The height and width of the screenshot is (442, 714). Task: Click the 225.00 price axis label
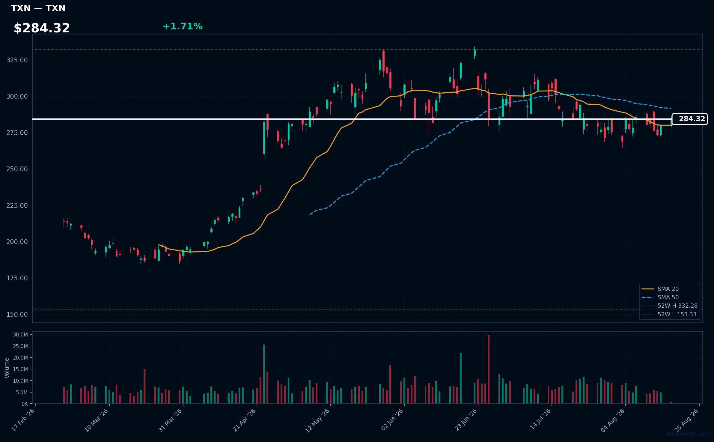coord(17,205)
